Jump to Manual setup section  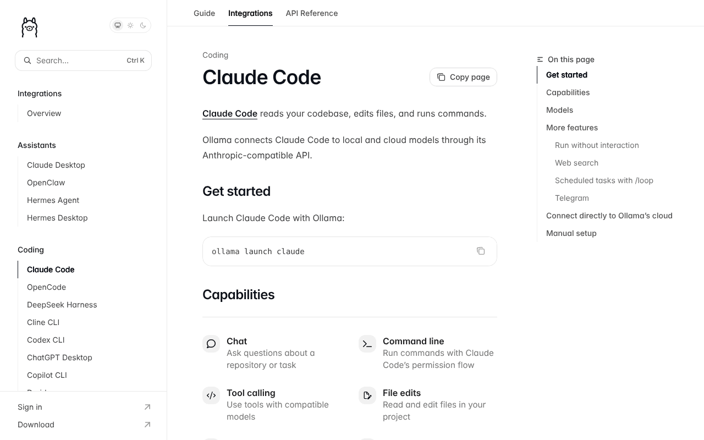pos(571,233)
